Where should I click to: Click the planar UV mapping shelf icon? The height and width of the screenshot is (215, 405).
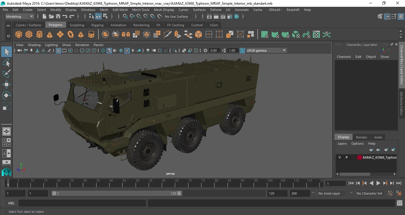pos(265,35)
